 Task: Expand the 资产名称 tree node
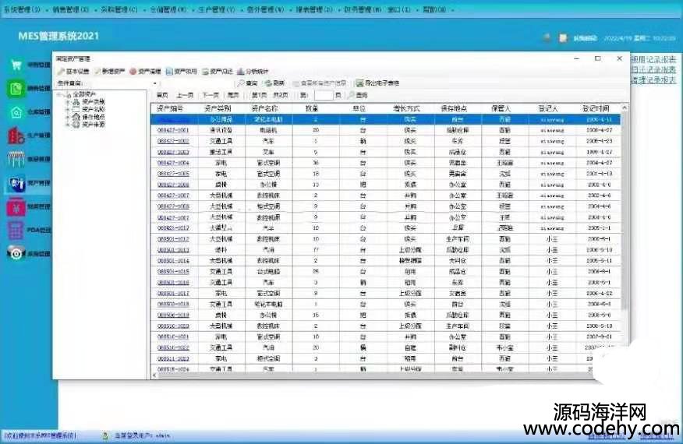[x=68, y=109]
